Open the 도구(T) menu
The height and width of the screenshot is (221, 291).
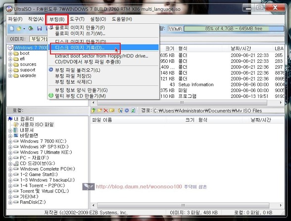tap(77, 19)
